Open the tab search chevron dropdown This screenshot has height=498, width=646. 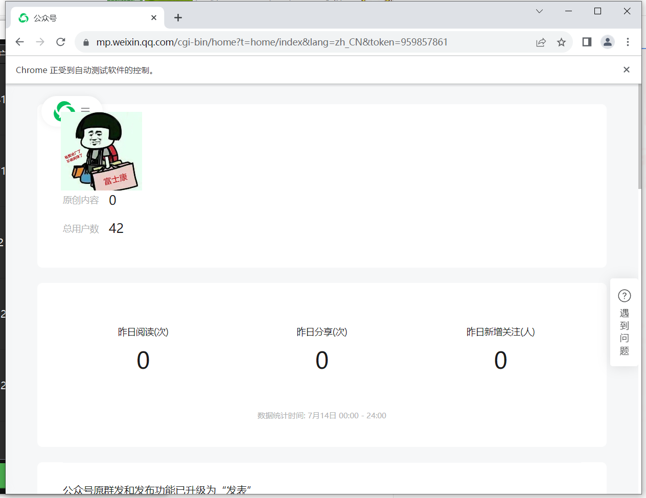[x=539, y=11]
